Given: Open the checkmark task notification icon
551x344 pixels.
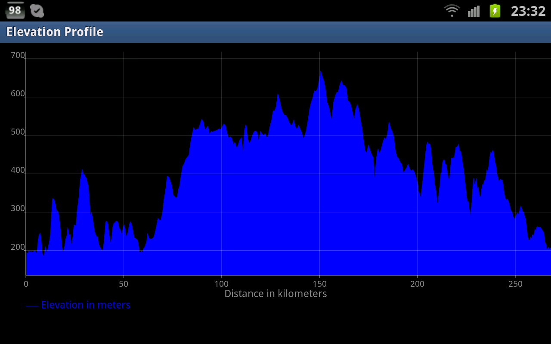Looking at the screenshot, I should click(x=37, y=11).
